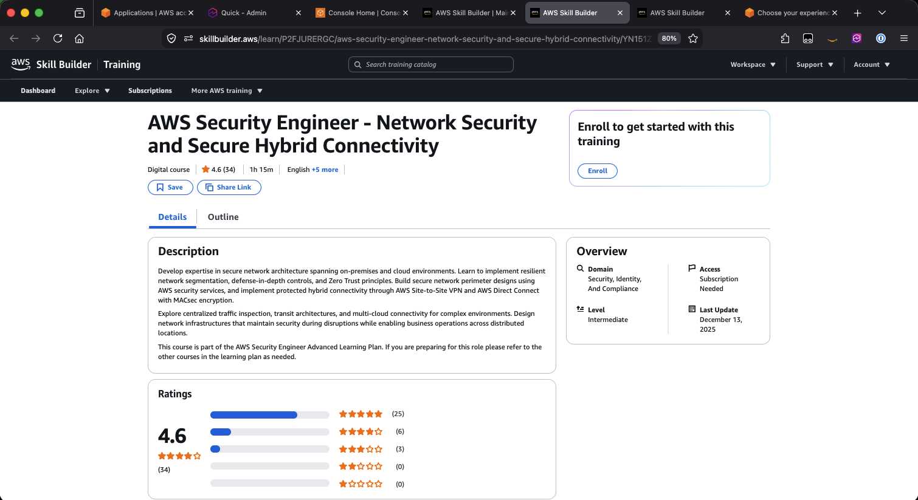
Task: Click the Last Update calendar icon
Action: pos(692,309)
